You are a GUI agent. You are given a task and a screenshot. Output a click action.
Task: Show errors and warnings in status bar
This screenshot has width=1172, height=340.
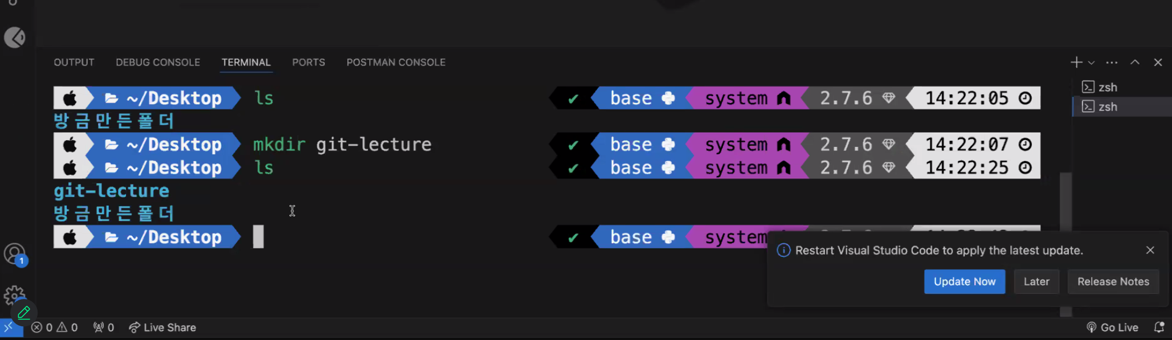[55, 327]
